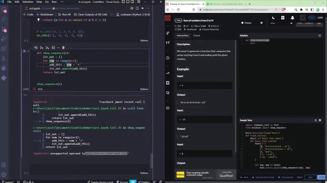
Task: Toggle secondary sidebar layout icon in title bar
Action: click(132, 2)
